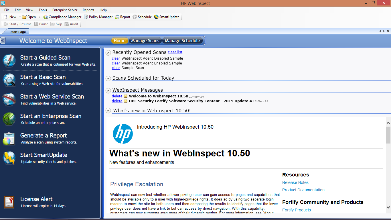391x220 pixels.
Task: Open the Product Documentation link
Action: point(303,190)
